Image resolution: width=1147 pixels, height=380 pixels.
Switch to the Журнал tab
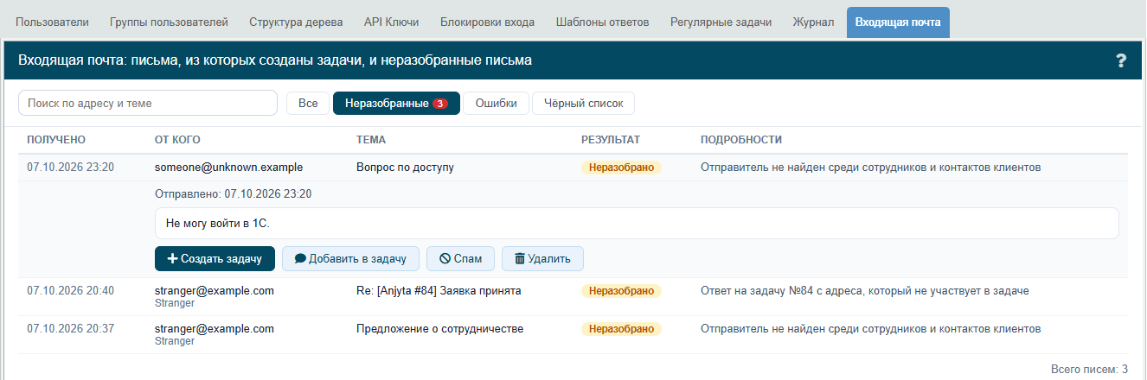[x=814, y=22]
